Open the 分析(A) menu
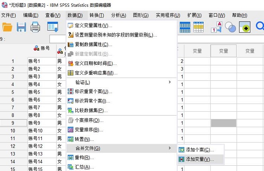The image size is (264, 171). click(x=118, y=15)
